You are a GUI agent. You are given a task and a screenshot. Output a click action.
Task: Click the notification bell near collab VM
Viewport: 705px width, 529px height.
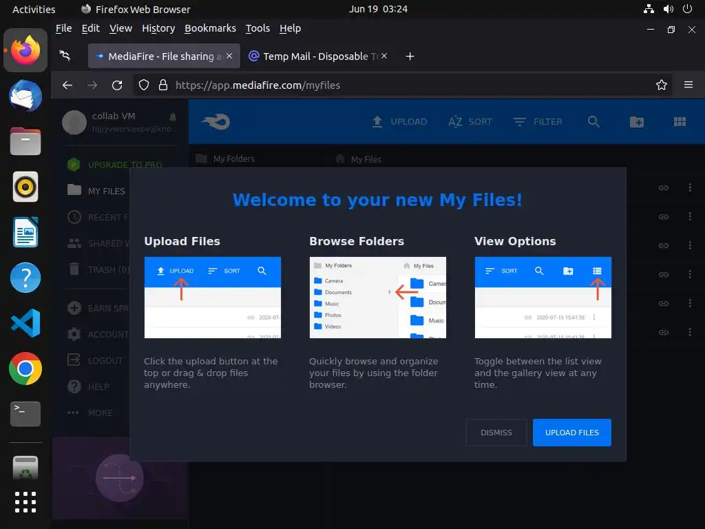[173, 117]
